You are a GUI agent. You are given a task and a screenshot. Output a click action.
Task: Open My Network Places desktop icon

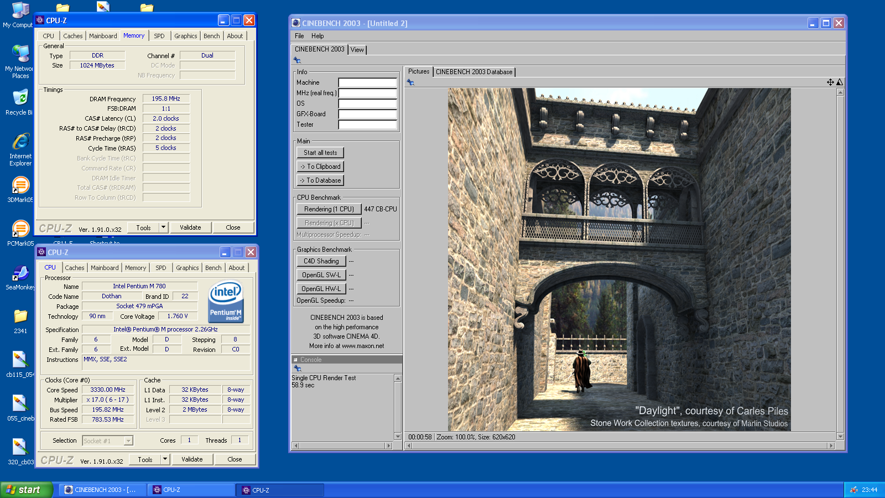coord(20,54)
